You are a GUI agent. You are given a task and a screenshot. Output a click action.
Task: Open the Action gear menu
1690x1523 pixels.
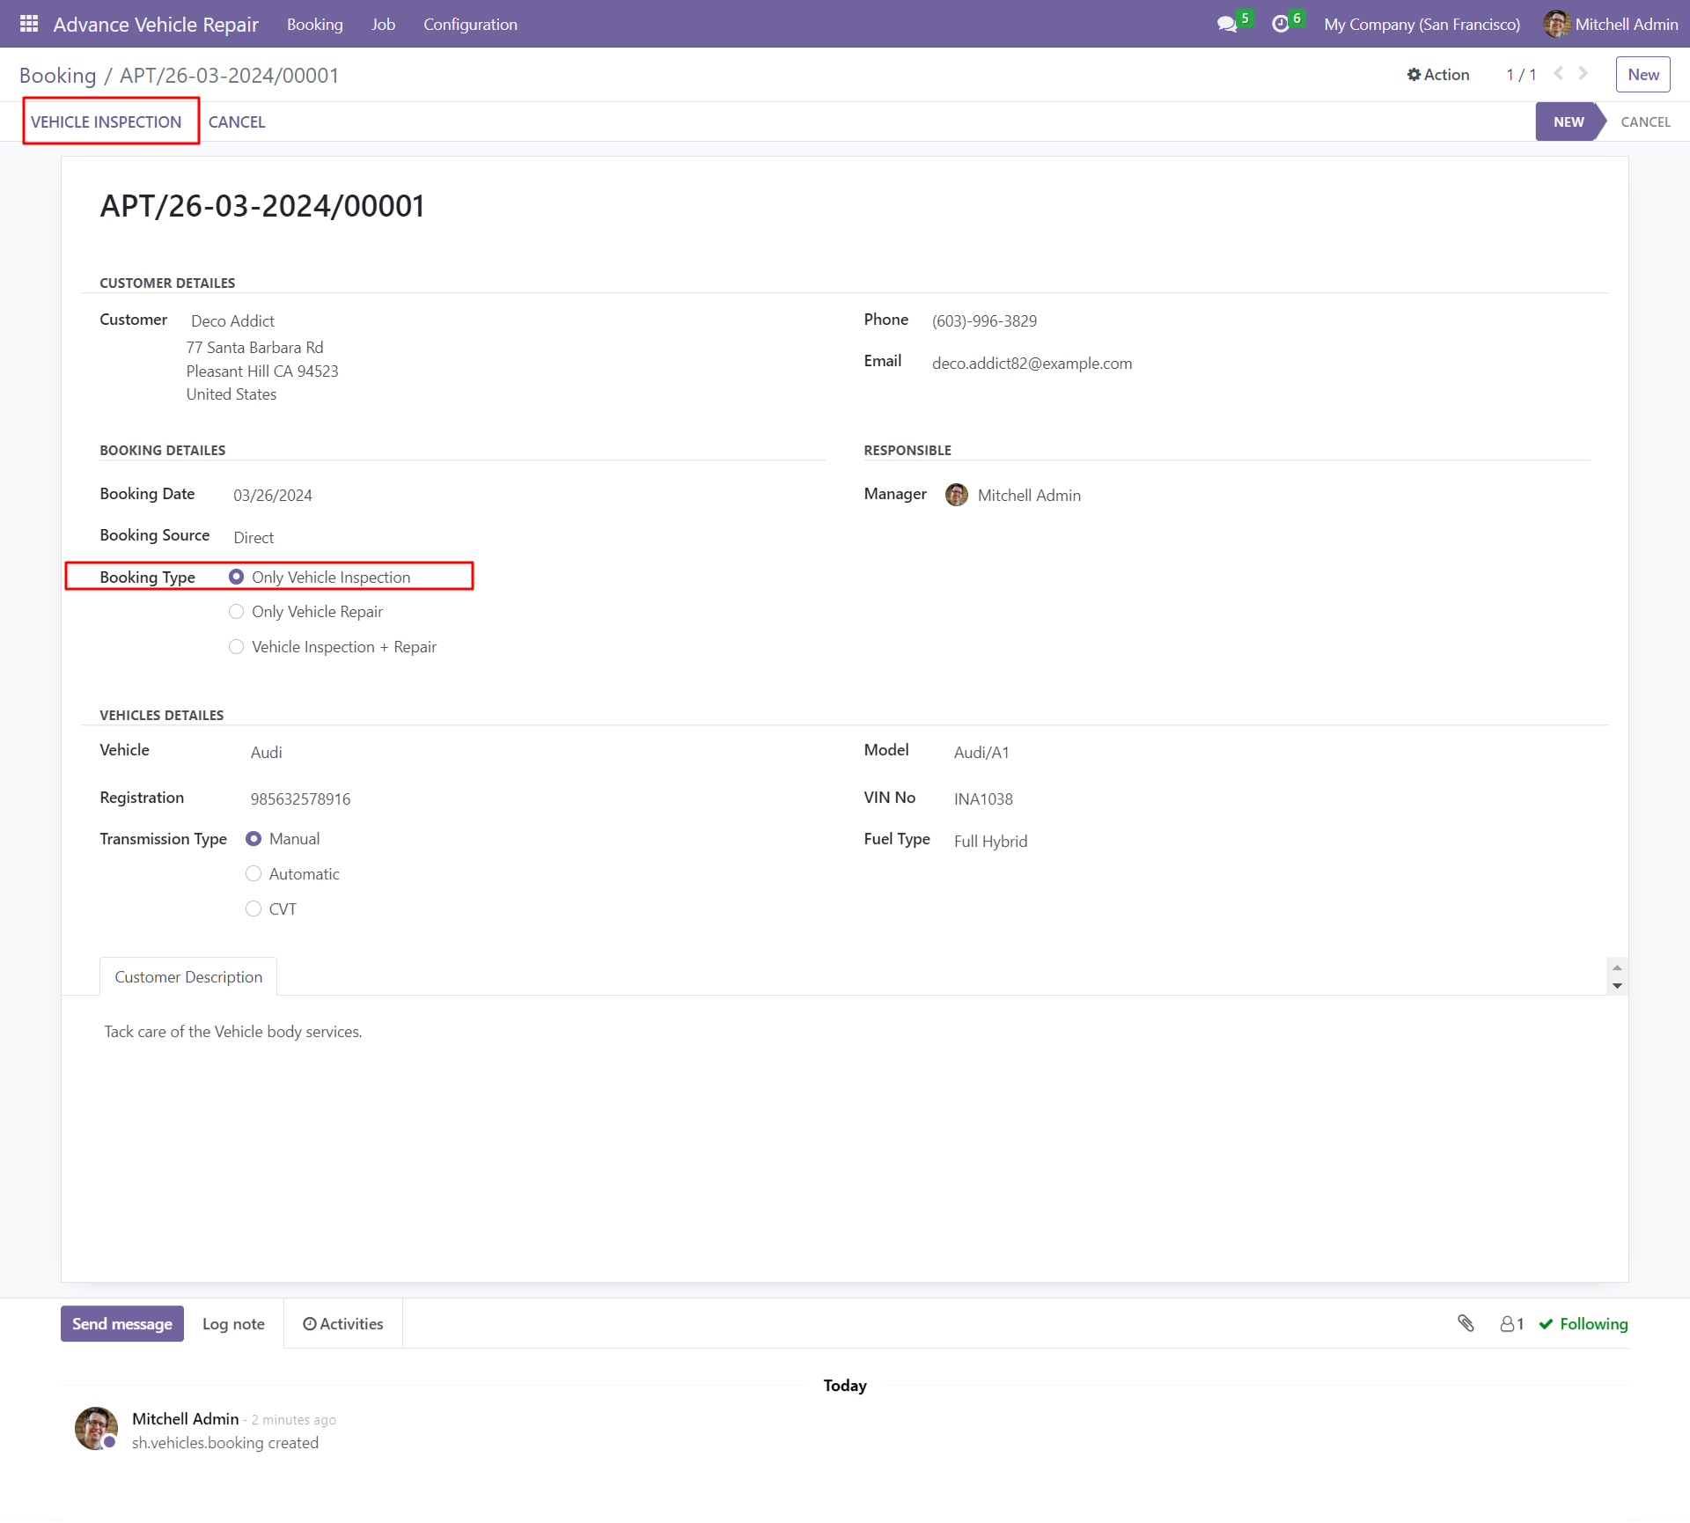coord(1438,75)
